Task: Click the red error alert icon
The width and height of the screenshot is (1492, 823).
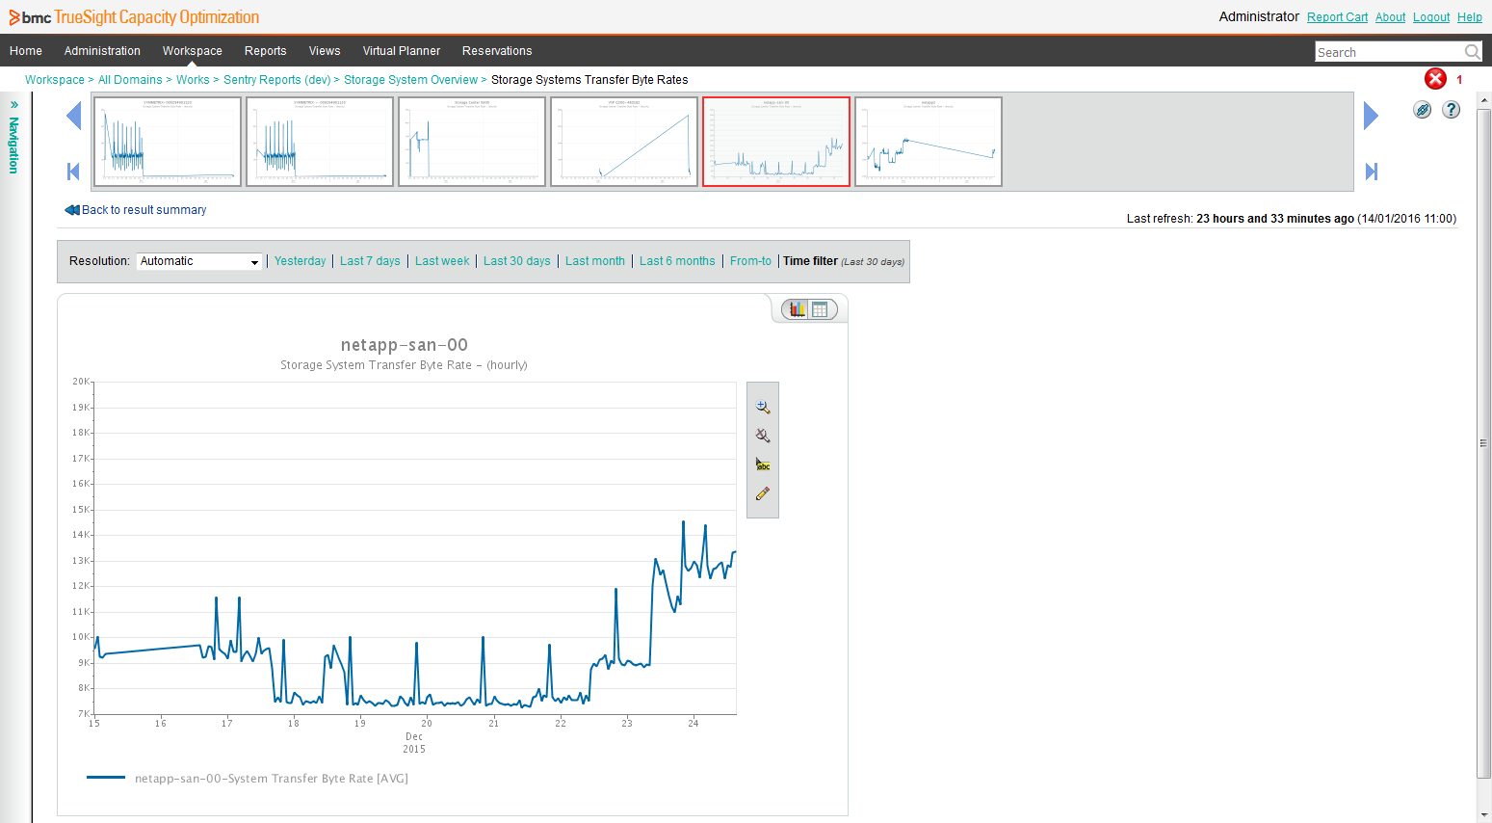Action: pos(1435,79)
